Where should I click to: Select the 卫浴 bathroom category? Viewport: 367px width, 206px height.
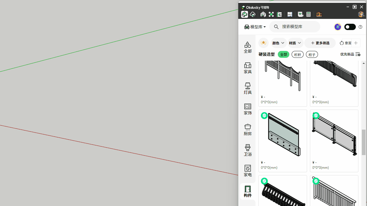[x=248, y=150]
